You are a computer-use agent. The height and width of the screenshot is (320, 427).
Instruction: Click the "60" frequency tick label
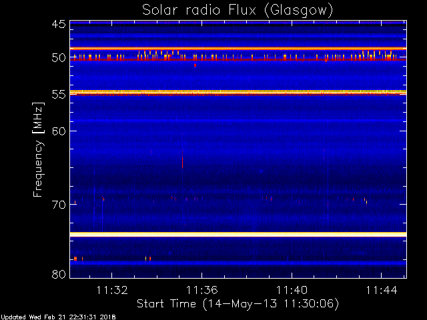(59, 131)
